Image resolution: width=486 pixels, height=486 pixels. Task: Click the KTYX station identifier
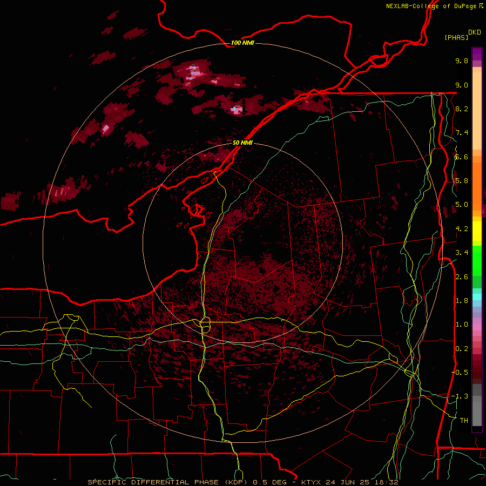click(x=311, y=482)
